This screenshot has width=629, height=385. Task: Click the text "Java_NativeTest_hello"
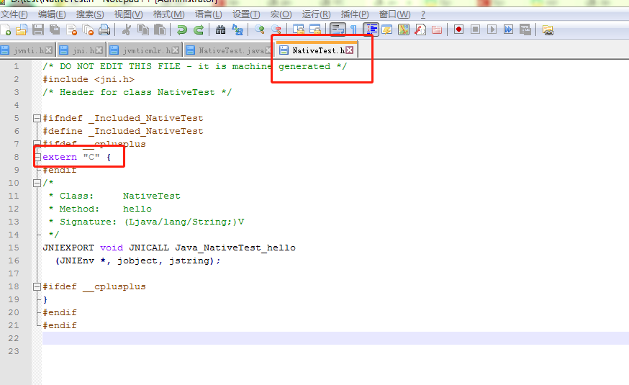point(235,248)
